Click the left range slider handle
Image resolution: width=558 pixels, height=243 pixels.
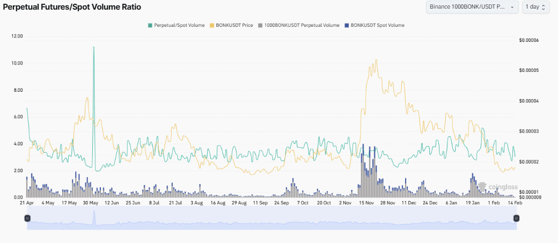click(x=27, y=218)
